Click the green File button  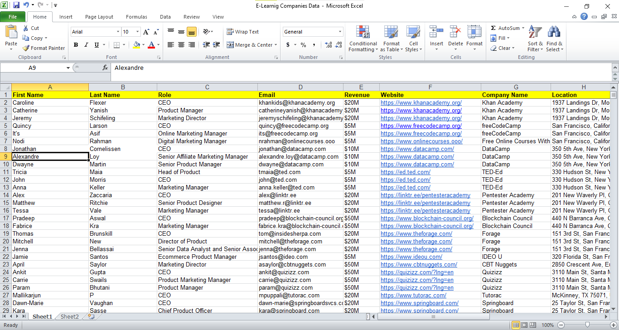13,17
